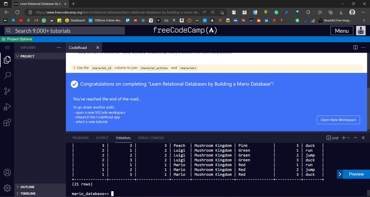
Task: Open the Accounts icon in activity bar
Action: pyautogui.click(x=7, y=172)
